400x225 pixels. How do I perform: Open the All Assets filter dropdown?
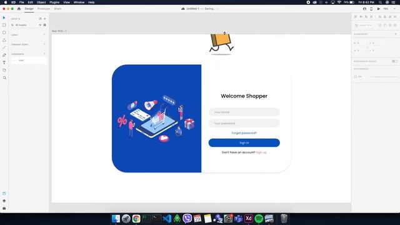click(40, 25)
